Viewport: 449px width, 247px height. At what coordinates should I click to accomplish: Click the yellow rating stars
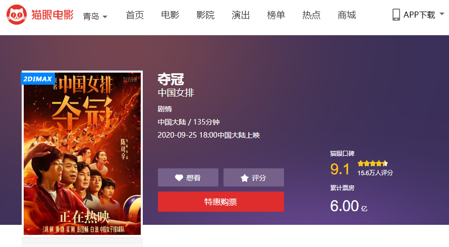coord(372,164)
